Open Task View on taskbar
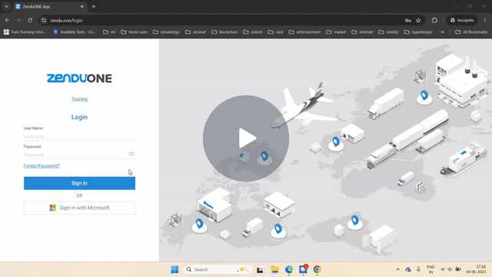The width and height of the screenshot is (492, 277). tap(260, 269)
